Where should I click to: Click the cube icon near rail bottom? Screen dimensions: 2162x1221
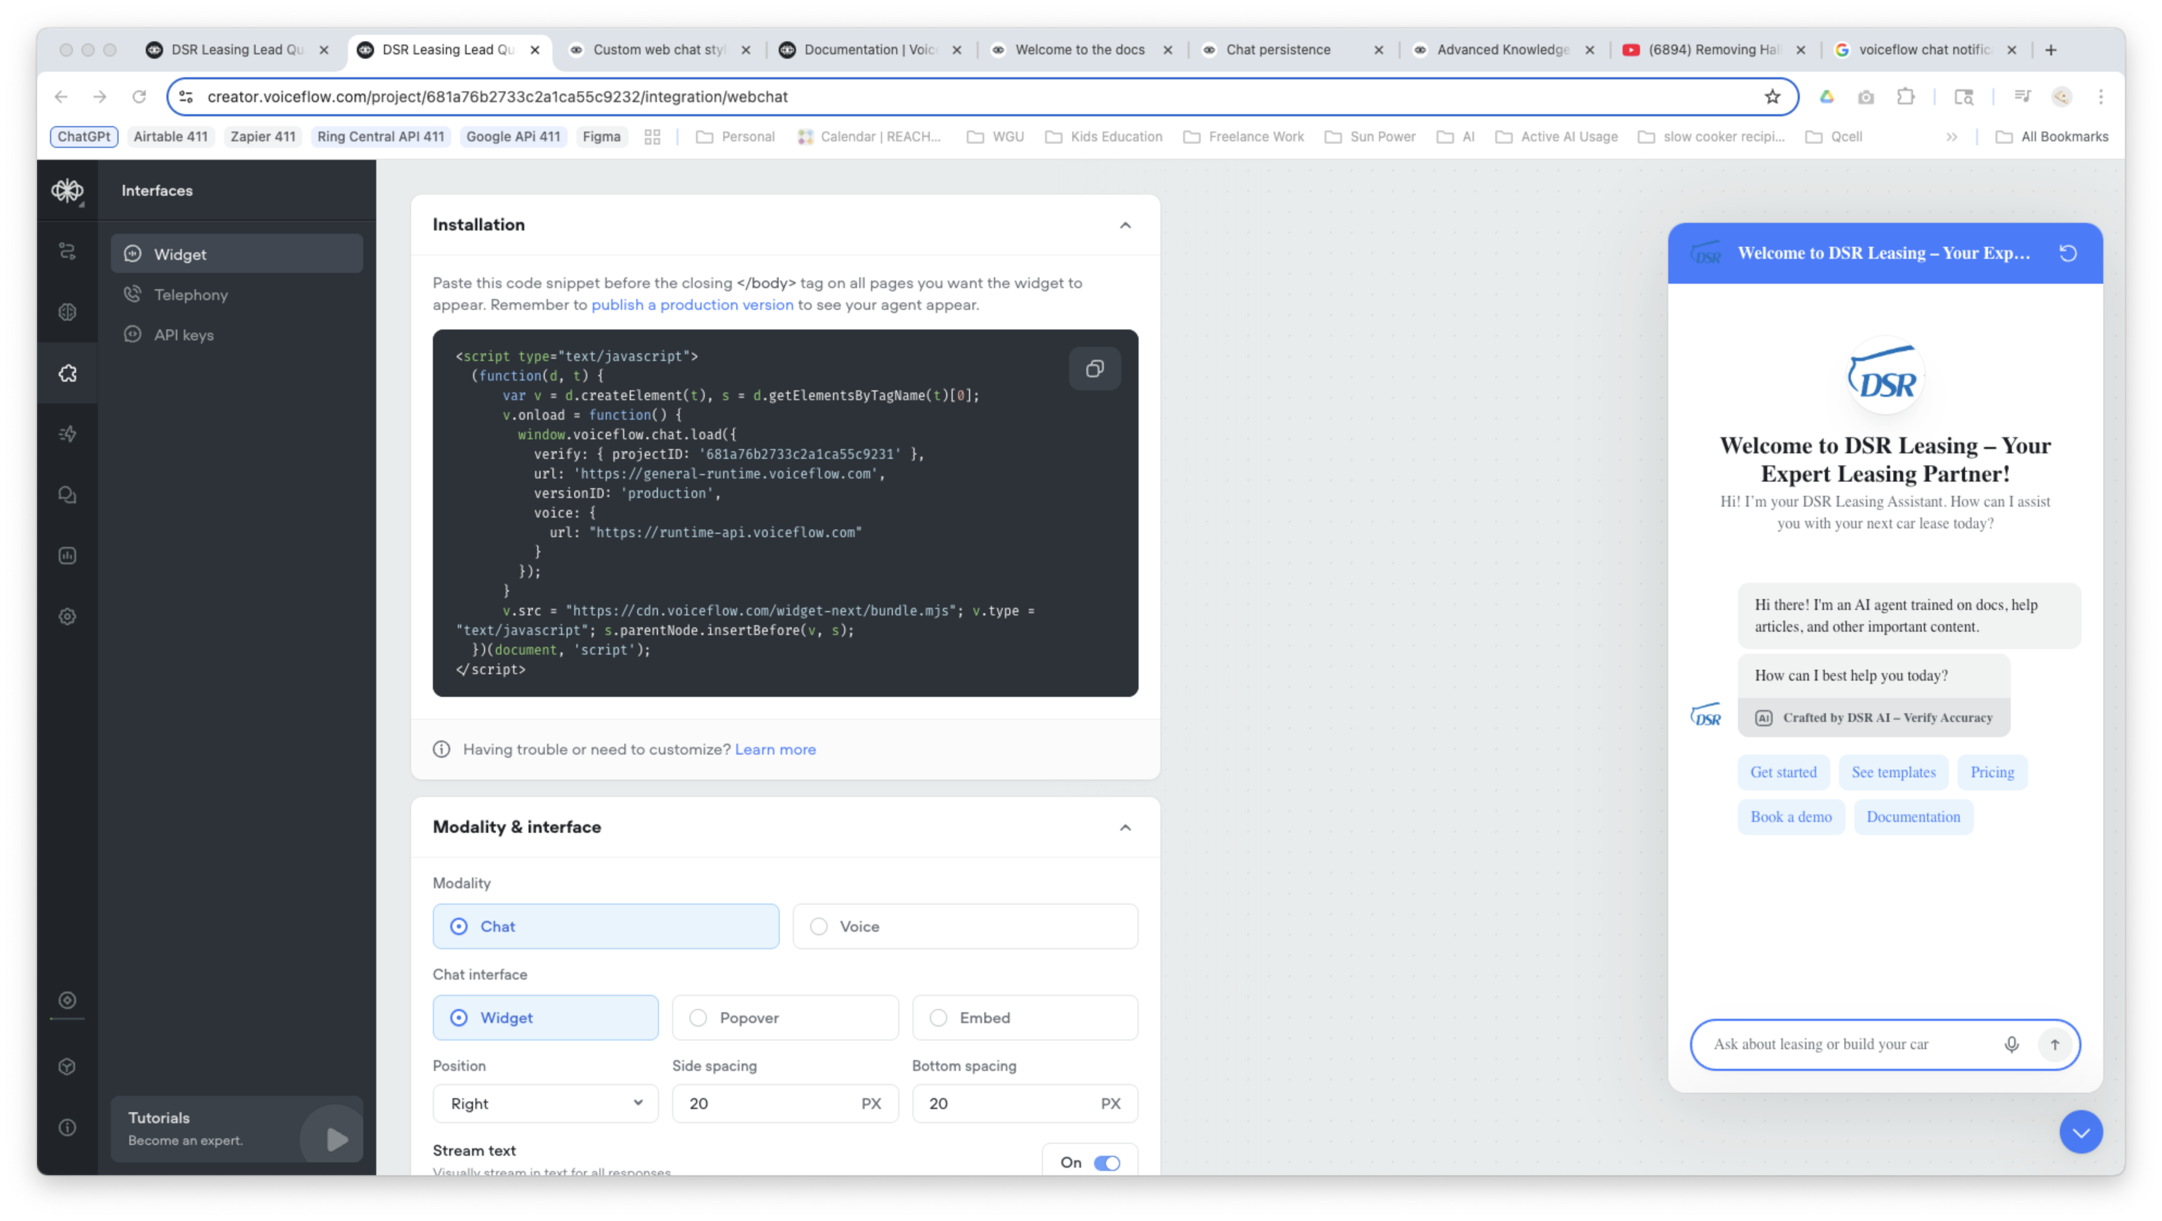[67, 1067]
